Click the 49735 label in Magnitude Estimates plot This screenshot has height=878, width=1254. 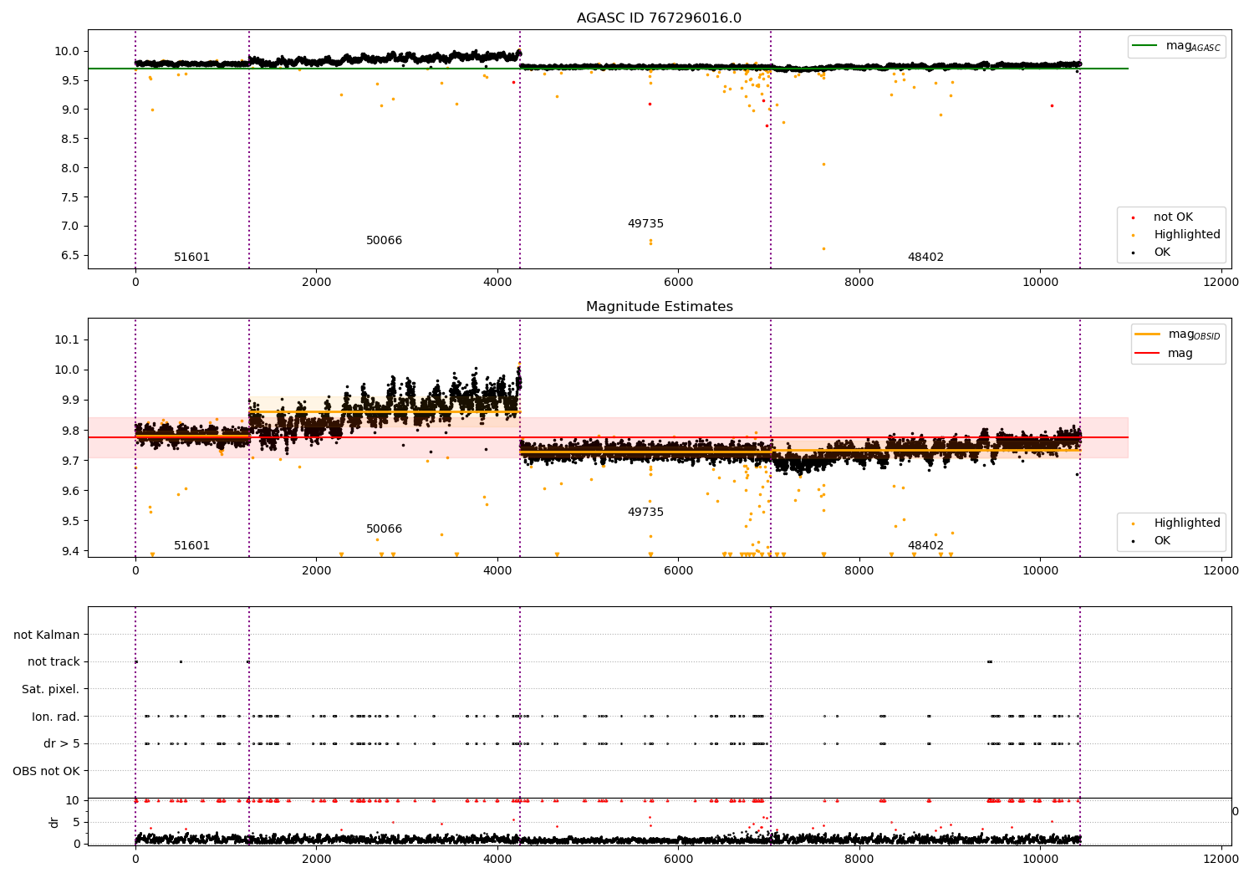[x=645, y=513]
